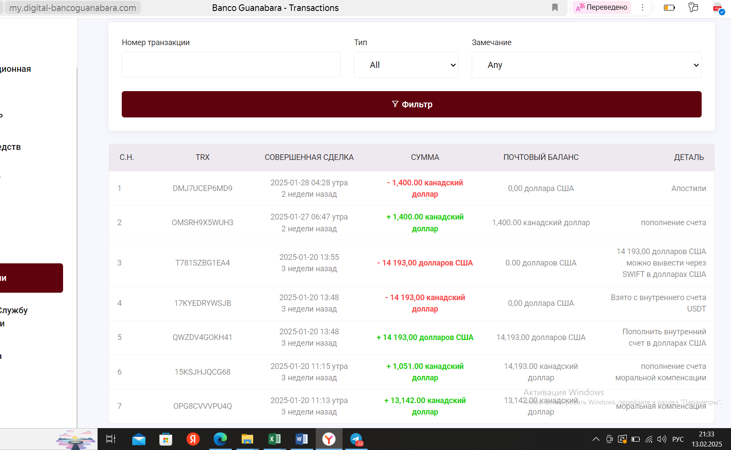
Task: Click the bookmark icon in address bar
Action: (x=555, y=7)
